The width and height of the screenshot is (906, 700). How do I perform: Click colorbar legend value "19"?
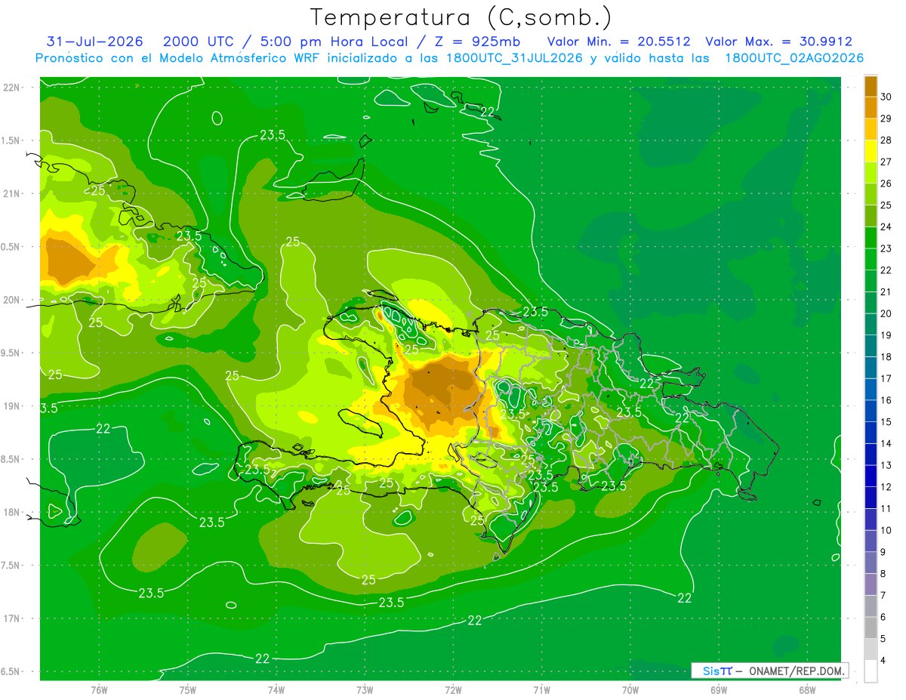(886, 335)
